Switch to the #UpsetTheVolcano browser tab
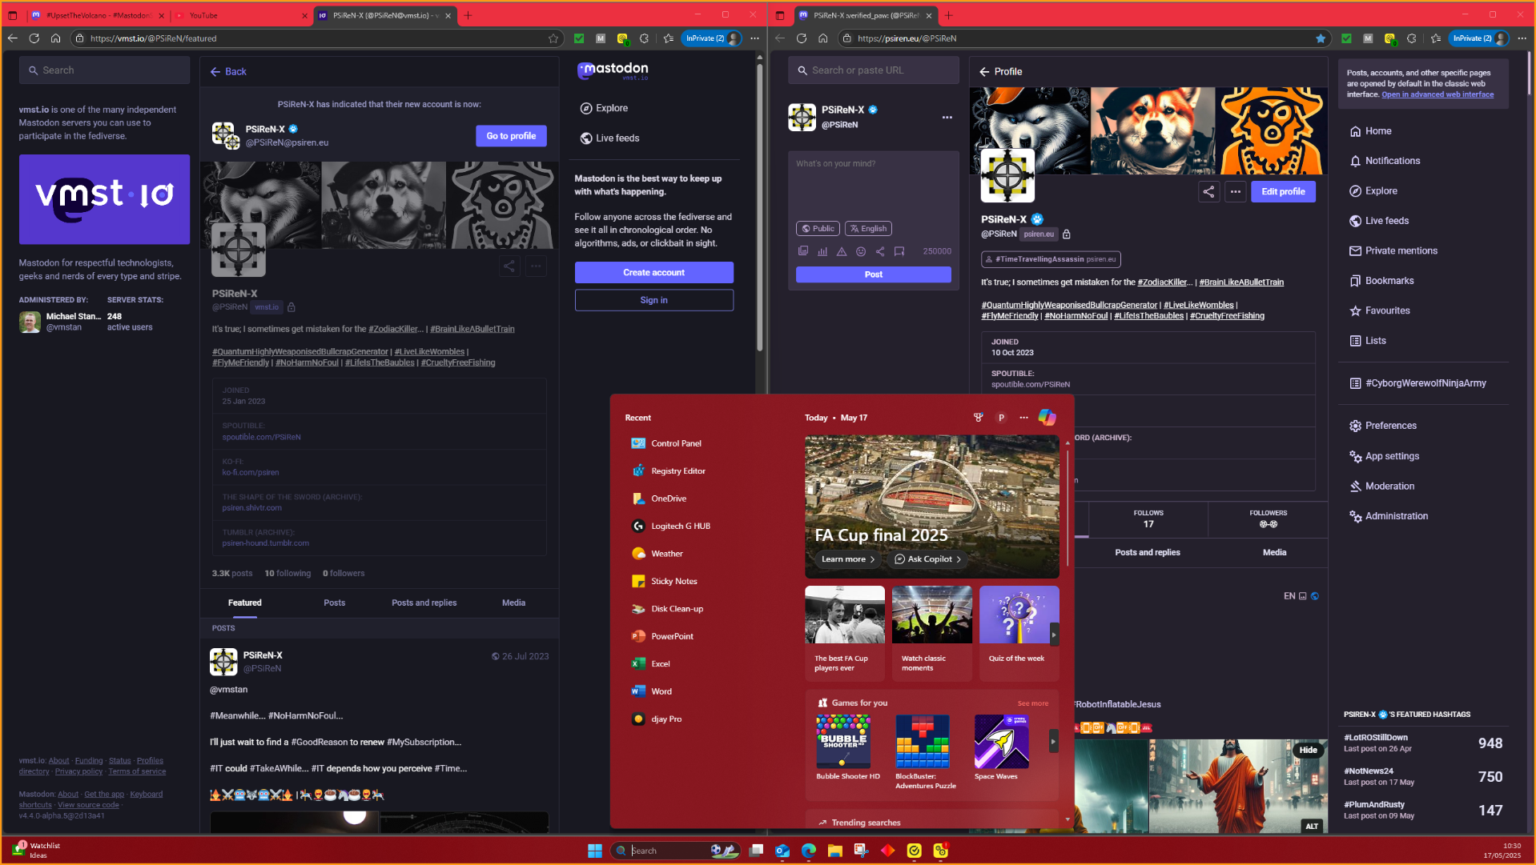Image resolution: width=1536 pixels, height=865 pixels. [98, 15]
